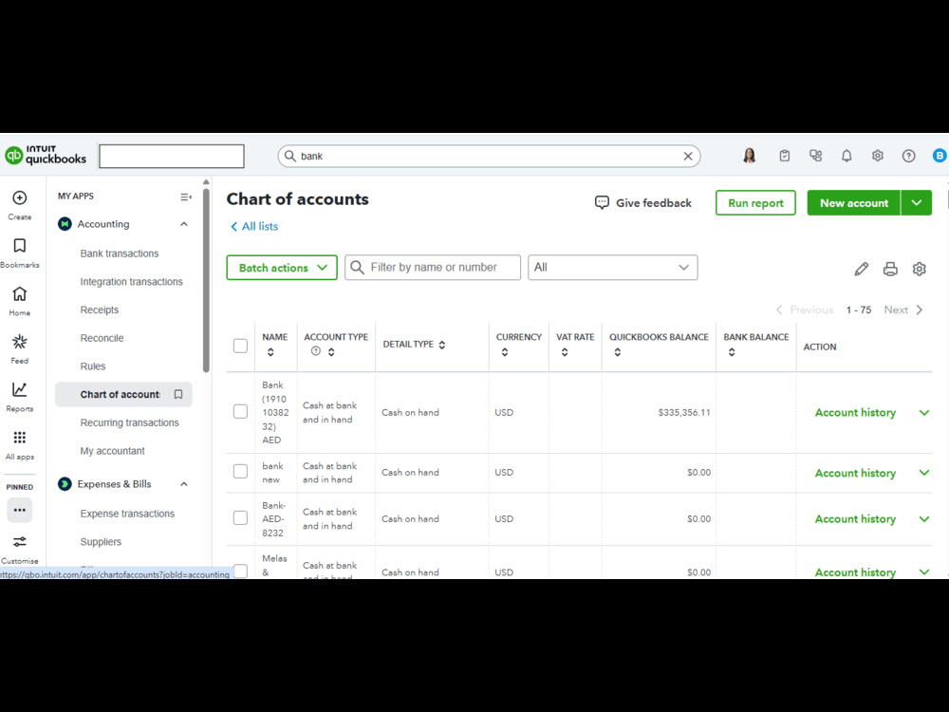Open the settings gear in top header

coord(878,156)
